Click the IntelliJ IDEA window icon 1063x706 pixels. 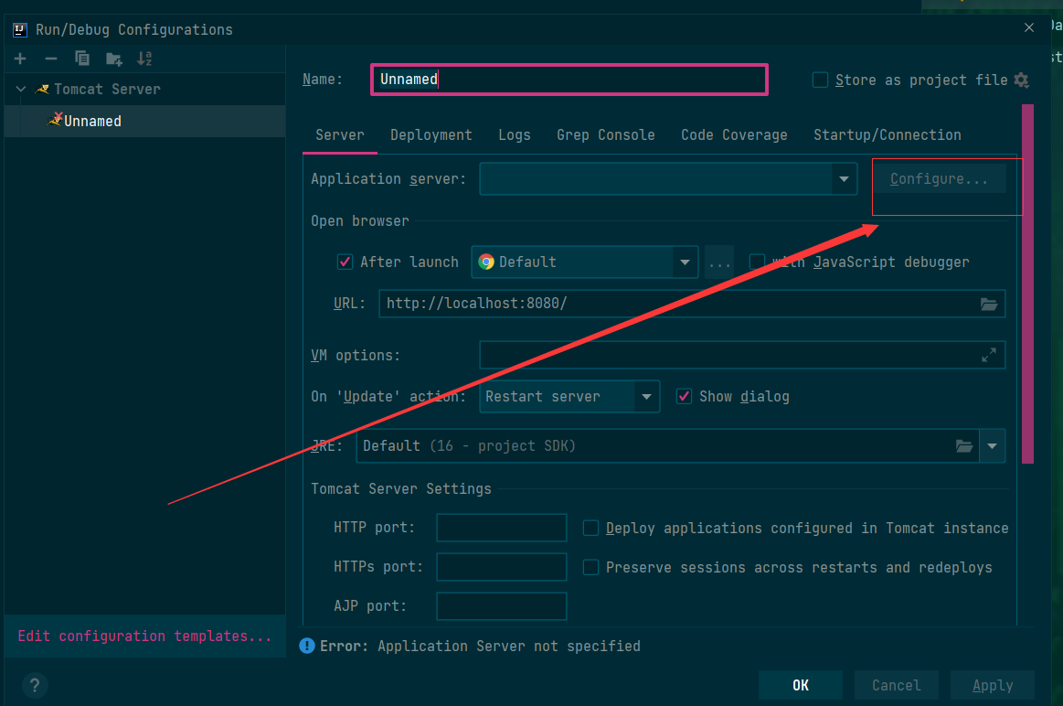(20, 30)
